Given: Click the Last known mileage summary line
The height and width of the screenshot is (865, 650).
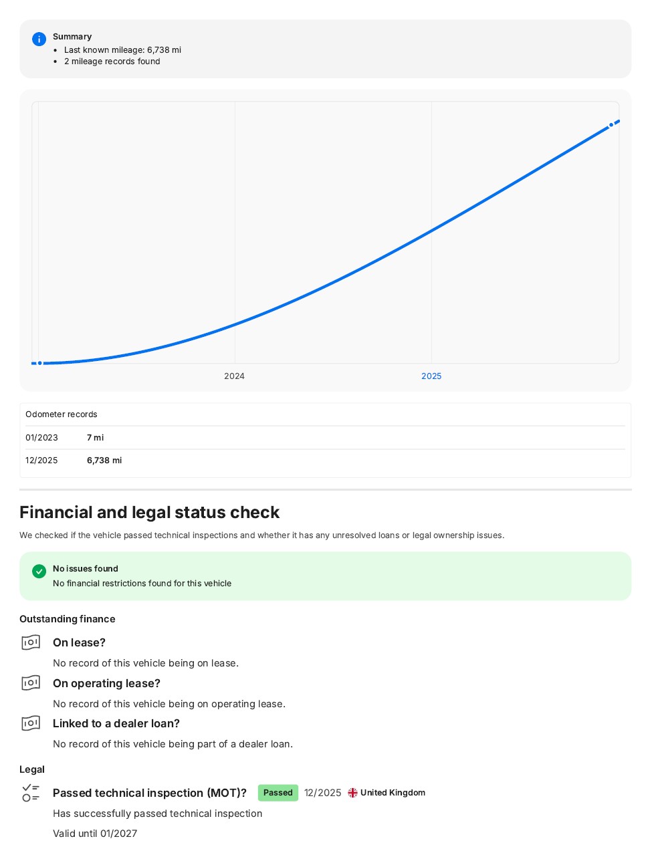Looking at the screenshot, I should click(x=122, y=50).
